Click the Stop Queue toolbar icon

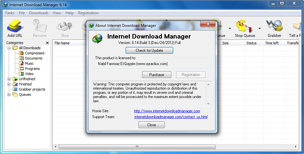tap(245, 26)
